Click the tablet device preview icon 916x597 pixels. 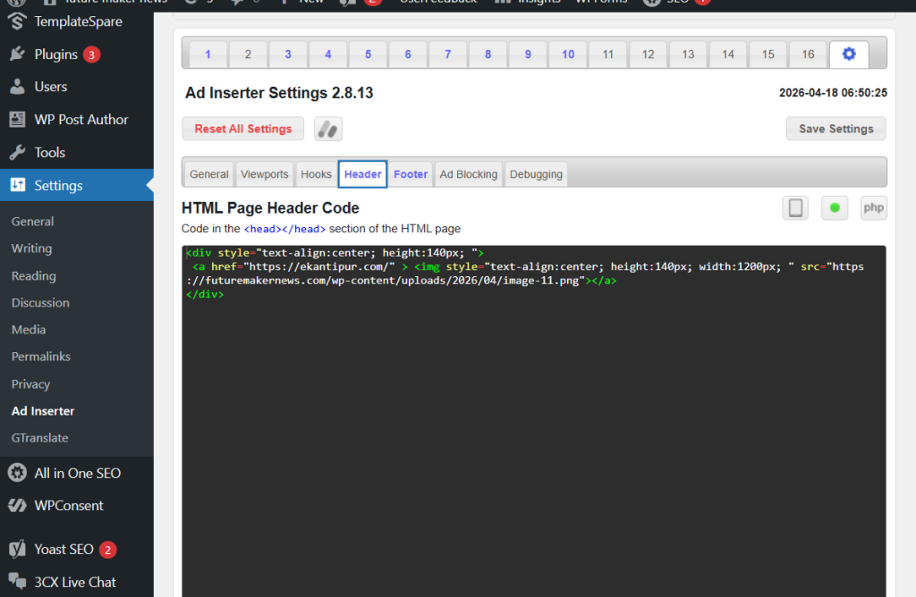tap(795, 208)
